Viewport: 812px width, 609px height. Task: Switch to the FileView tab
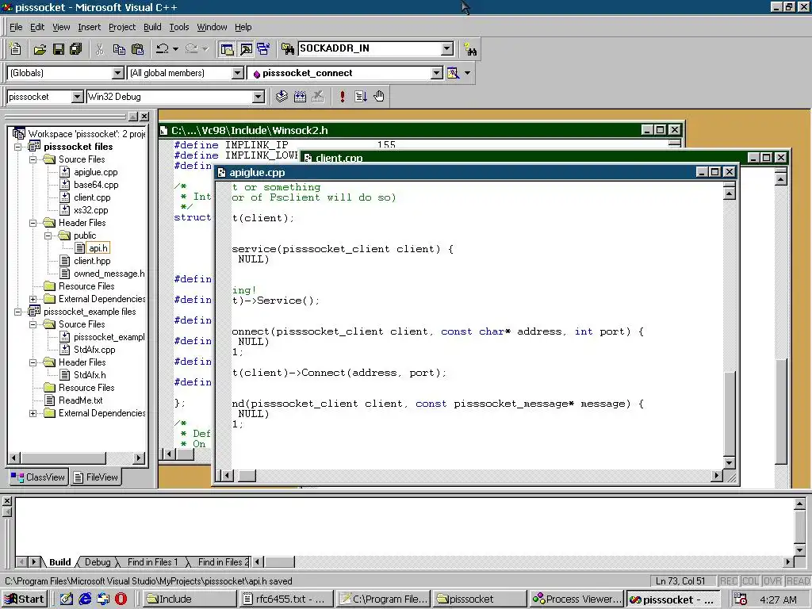tap(96, 477)
